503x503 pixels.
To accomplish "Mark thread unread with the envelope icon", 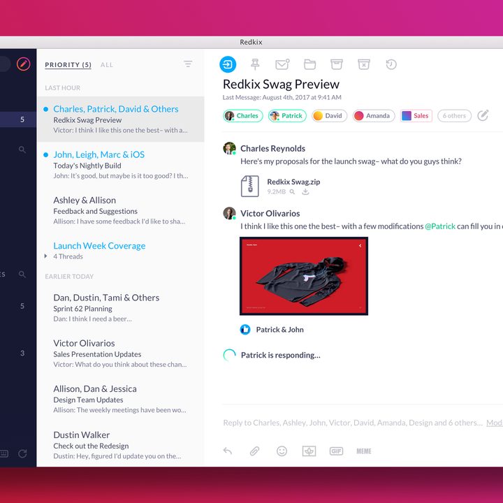I will coord(282,64).
